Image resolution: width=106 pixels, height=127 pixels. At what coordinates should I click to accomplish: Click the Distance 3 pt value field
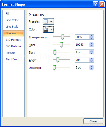(82, 67)
